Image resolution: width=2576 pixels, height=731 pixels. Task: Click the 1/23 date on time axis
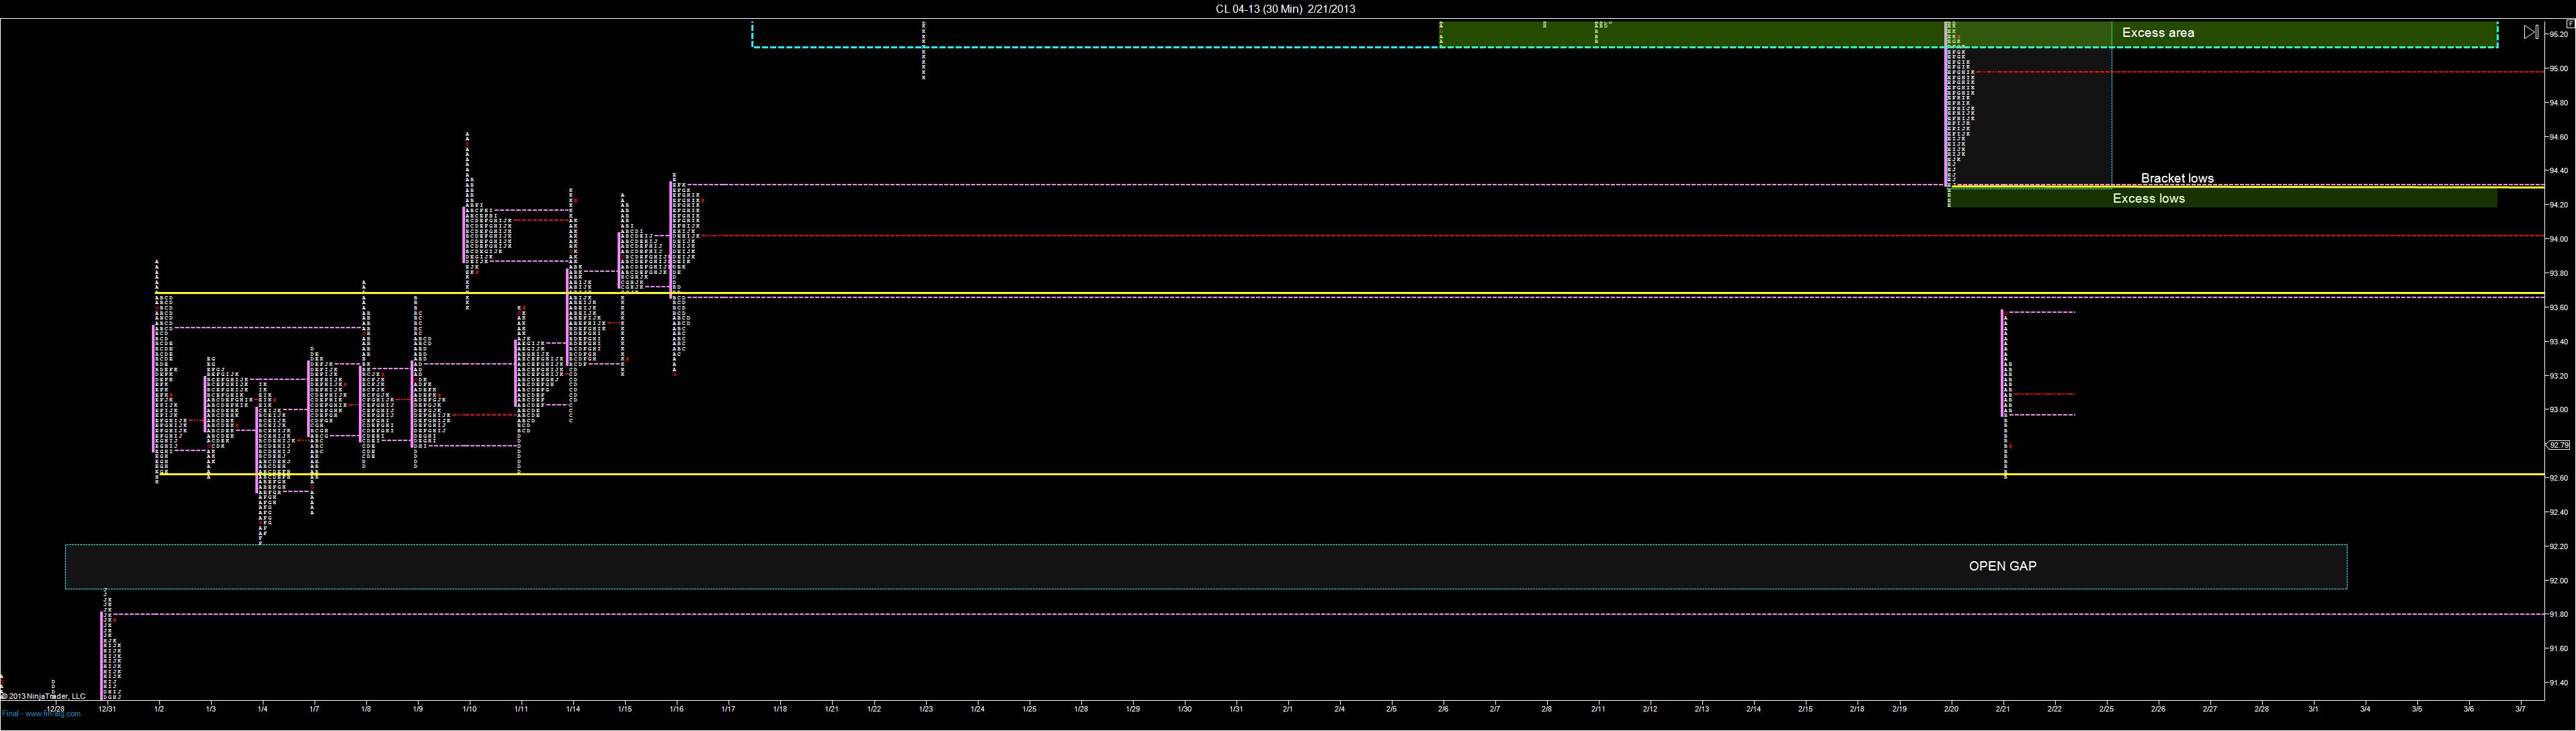pyautogui.click(x=926, y=709)
